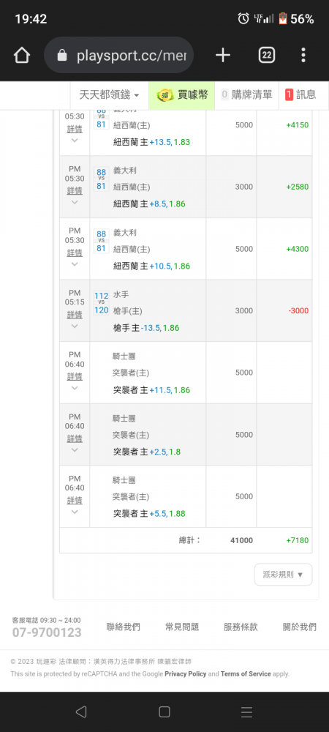Open the tab switcher showing 22 tabs
This screenshot has height=732, width=329.
click(267, 56)
